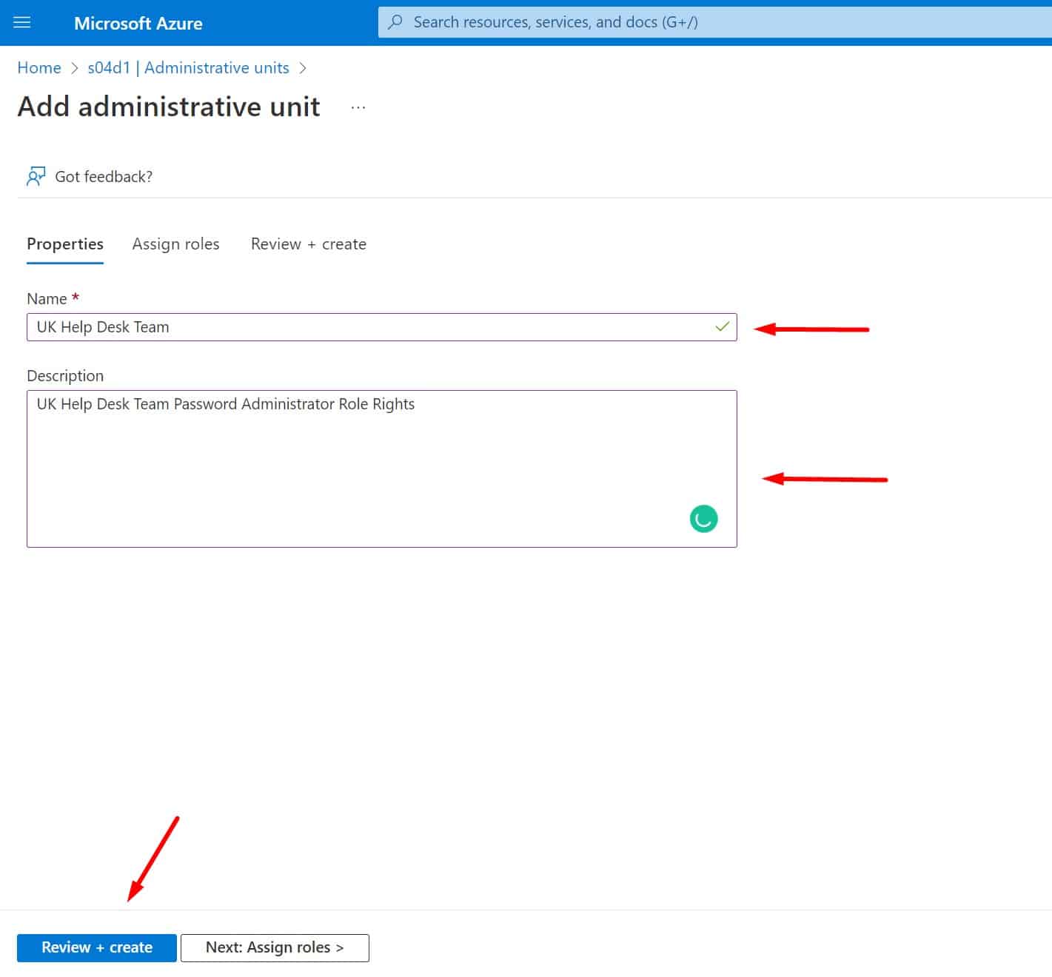
Task: Click the search magnifier icon
Action: [x=395, y=22]
